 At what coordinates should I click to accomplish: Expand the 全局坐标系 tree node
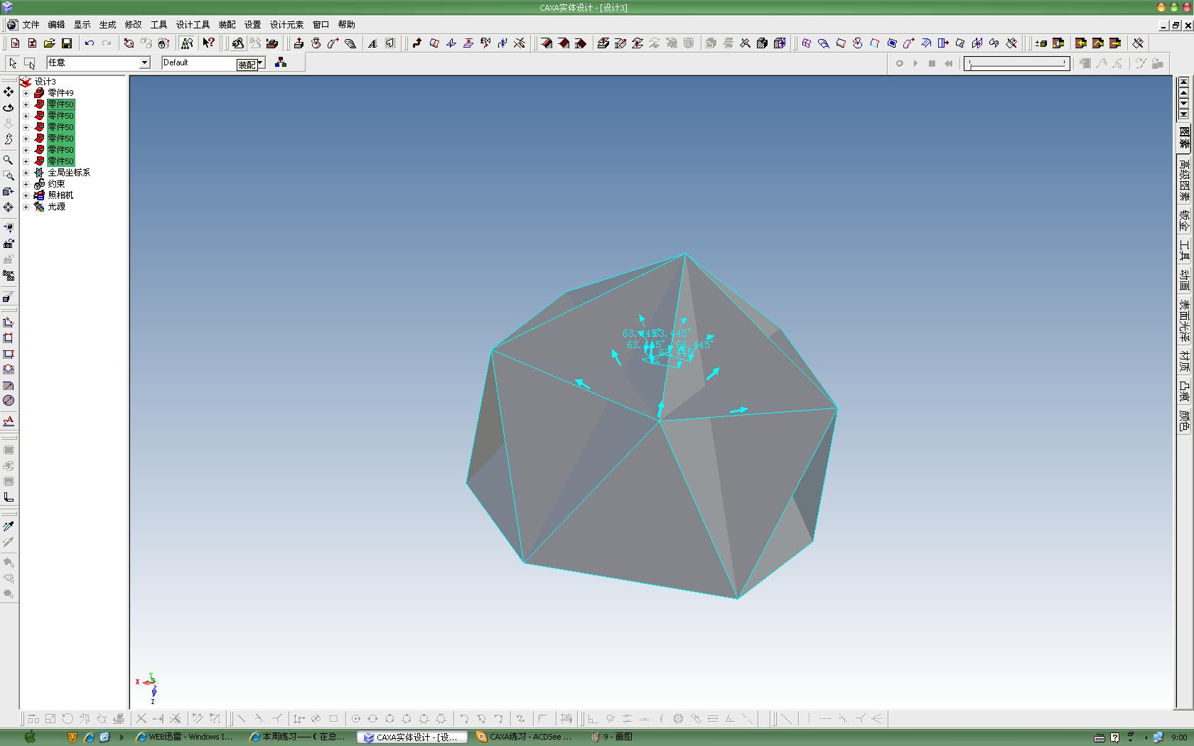coord(26,173)
